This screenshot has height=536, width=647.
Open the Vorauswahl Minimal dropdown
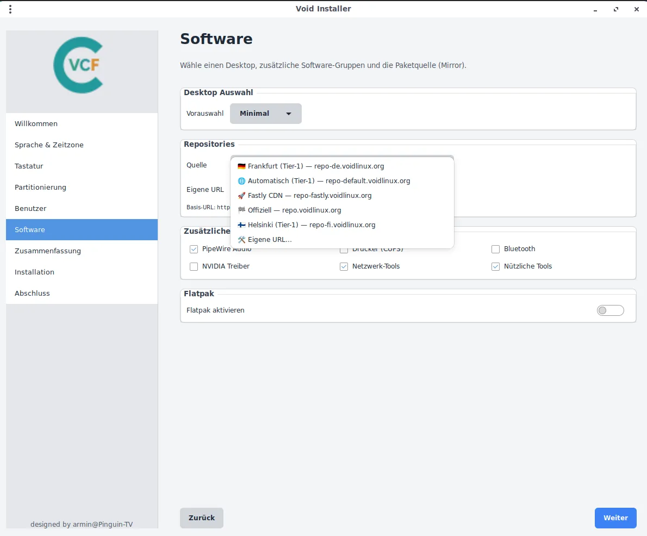pyautogui.click(x=265, y=114)
